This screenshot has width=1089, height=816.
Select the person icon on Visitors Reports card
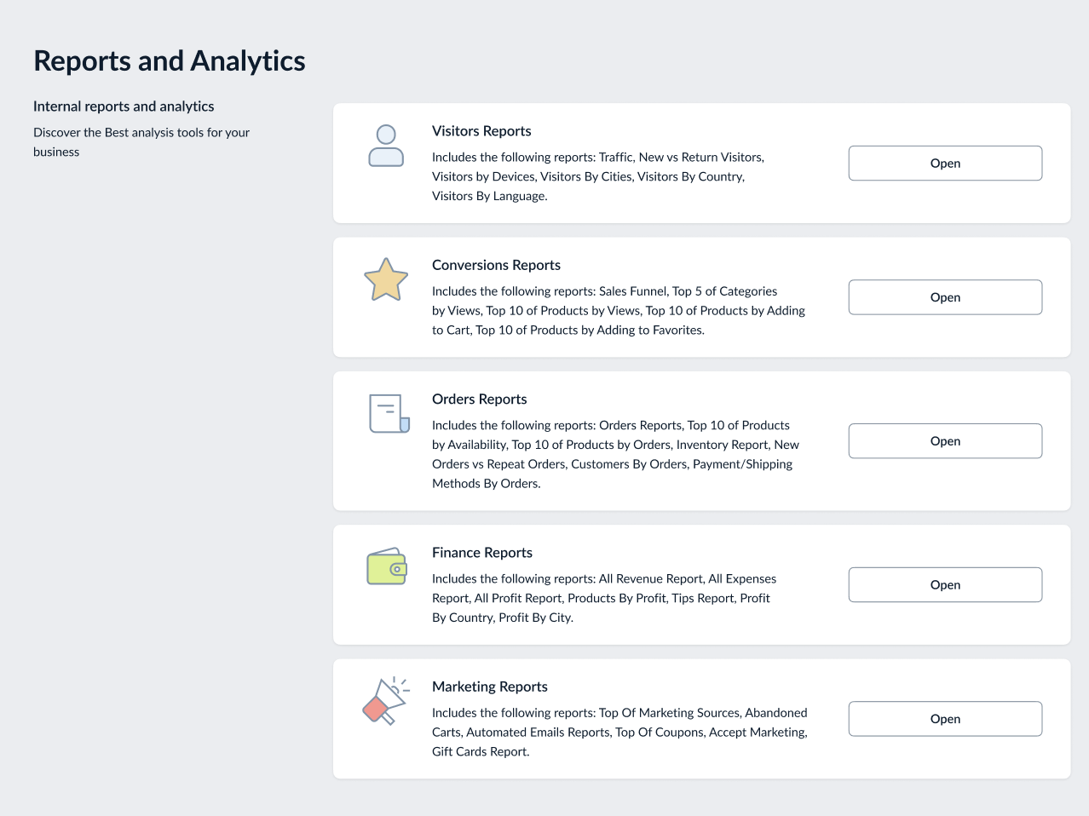point(386,145)
